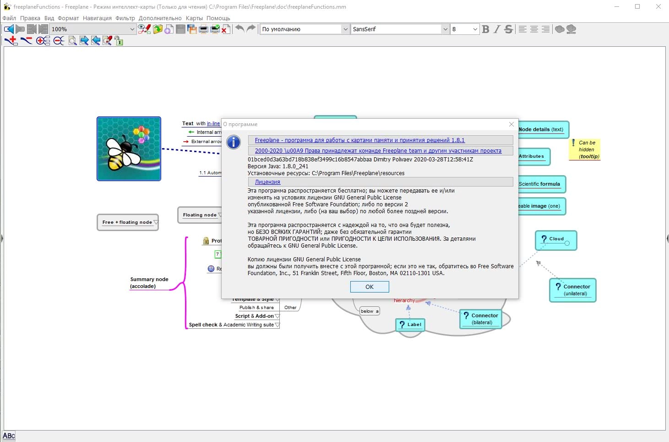Align text right
Screen dimensions: 669x442
(x=545, y=29)
